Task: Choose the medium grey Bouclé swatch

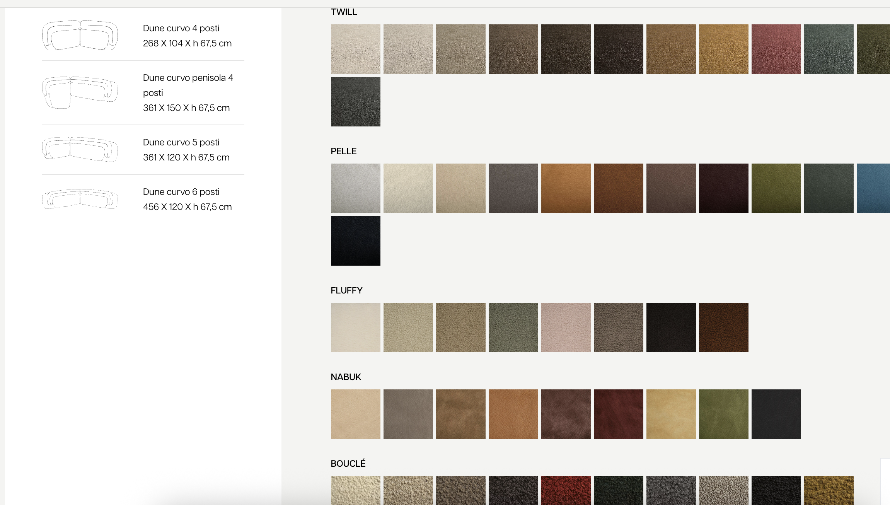Action: click(671, 490)
